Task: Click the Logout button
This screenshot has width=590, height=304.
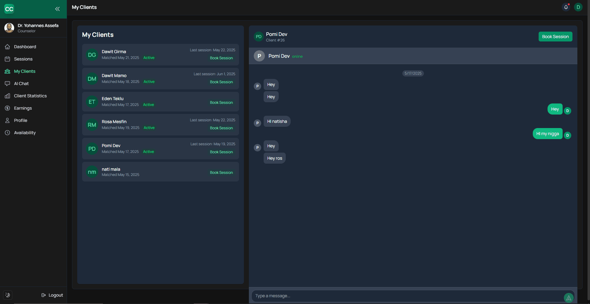Action: pos(52,295)
